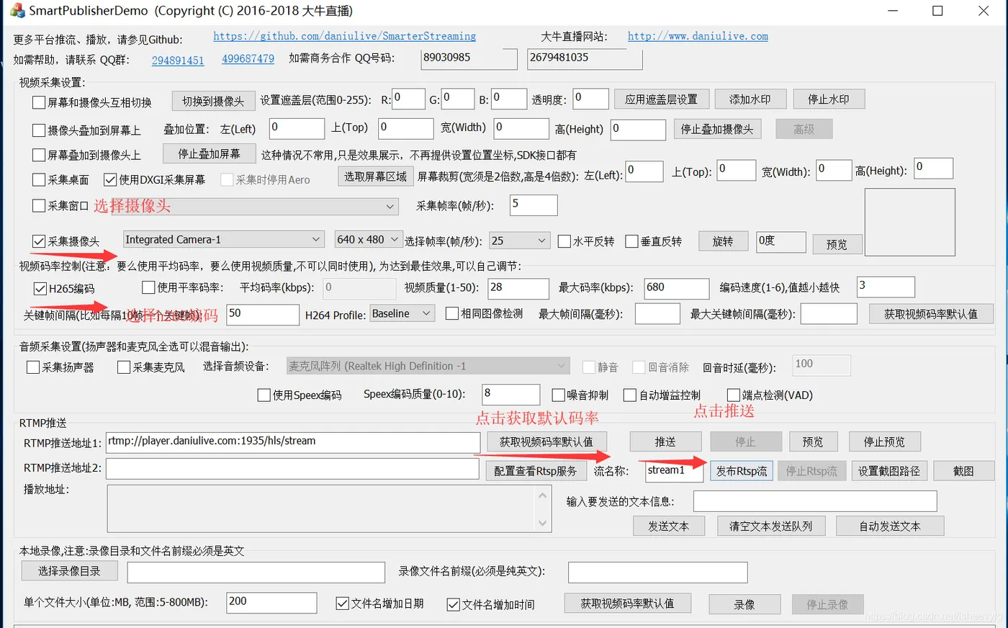Enable the 垂直反转 checkbox
This screenshot has width=1008, height=628.
pos(631,241)
